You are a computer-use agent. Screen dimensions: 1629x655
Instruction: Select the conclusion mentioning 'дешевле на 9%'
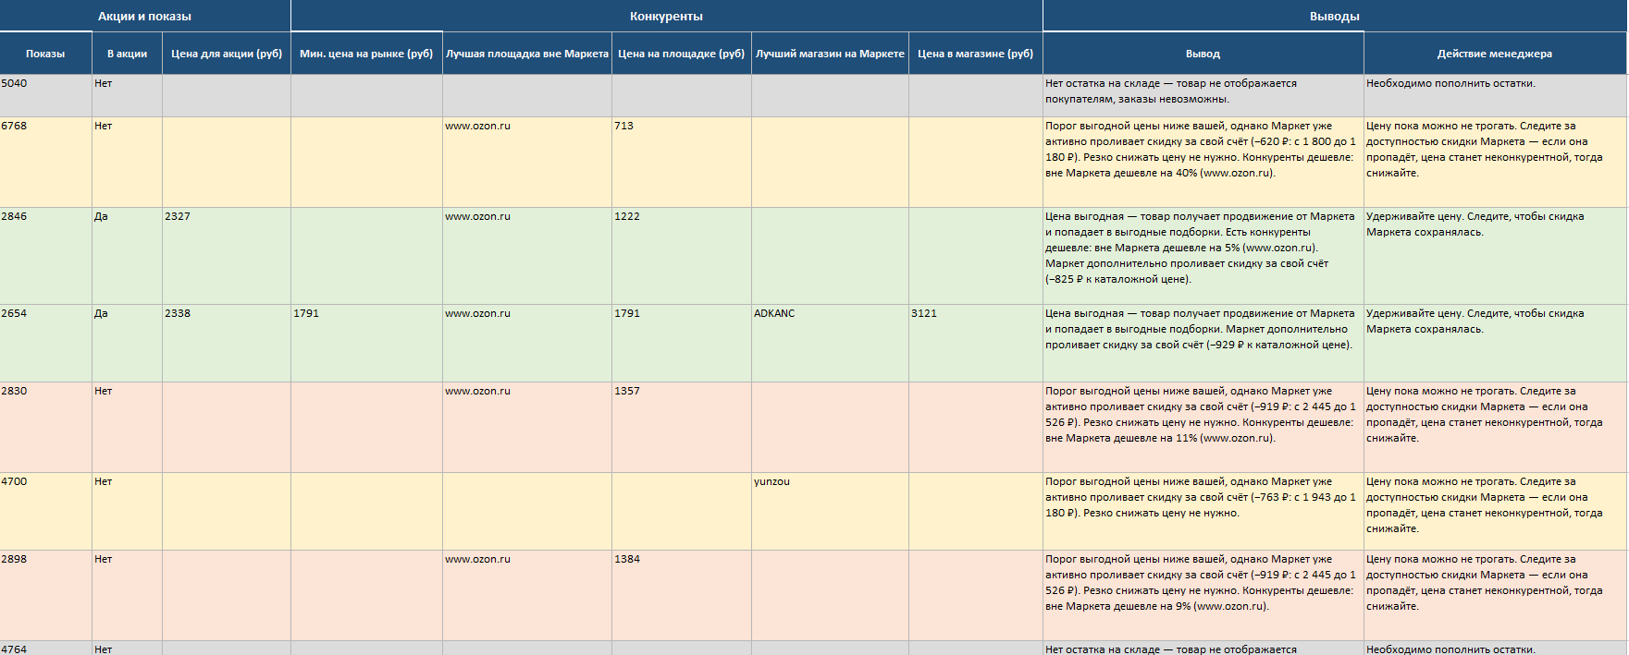[x=1203, y=595]
